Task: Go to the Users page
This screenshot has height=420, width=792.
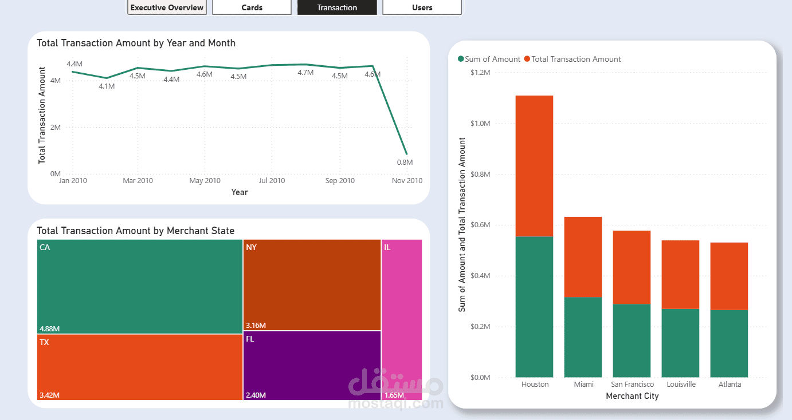Action: [x=422, y=7]
